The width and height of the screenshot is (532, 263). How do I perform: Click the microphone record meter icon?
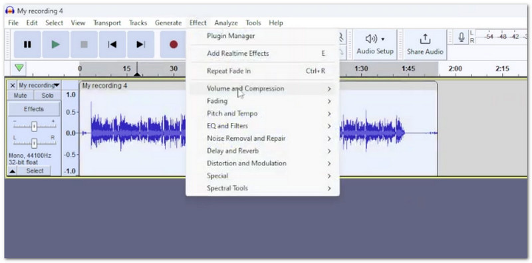pyautogui.click(x=461, y=37)
